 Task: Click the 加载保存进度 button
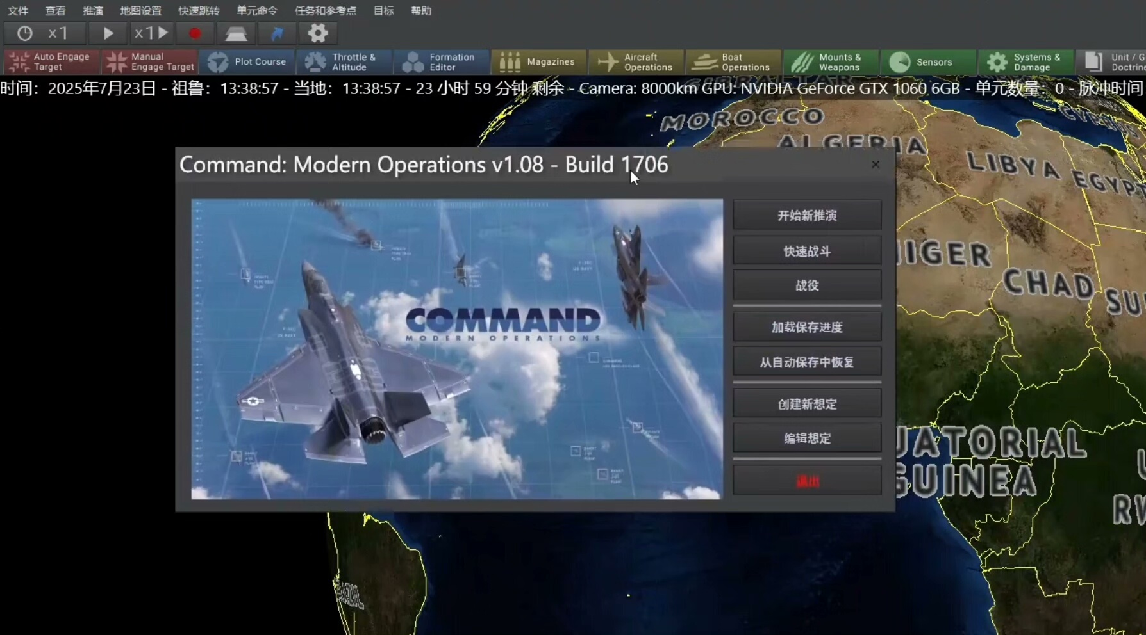[x=807, y=327]
